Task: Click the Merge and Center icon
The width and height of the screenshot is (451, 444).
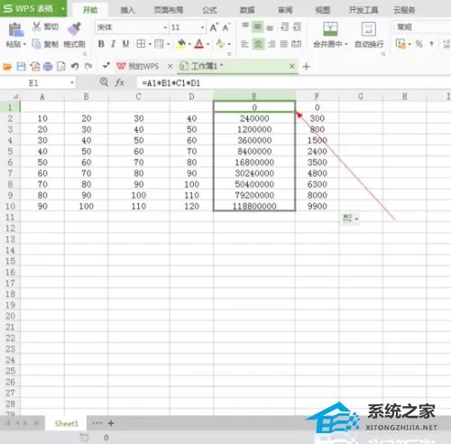Action: 330,29
